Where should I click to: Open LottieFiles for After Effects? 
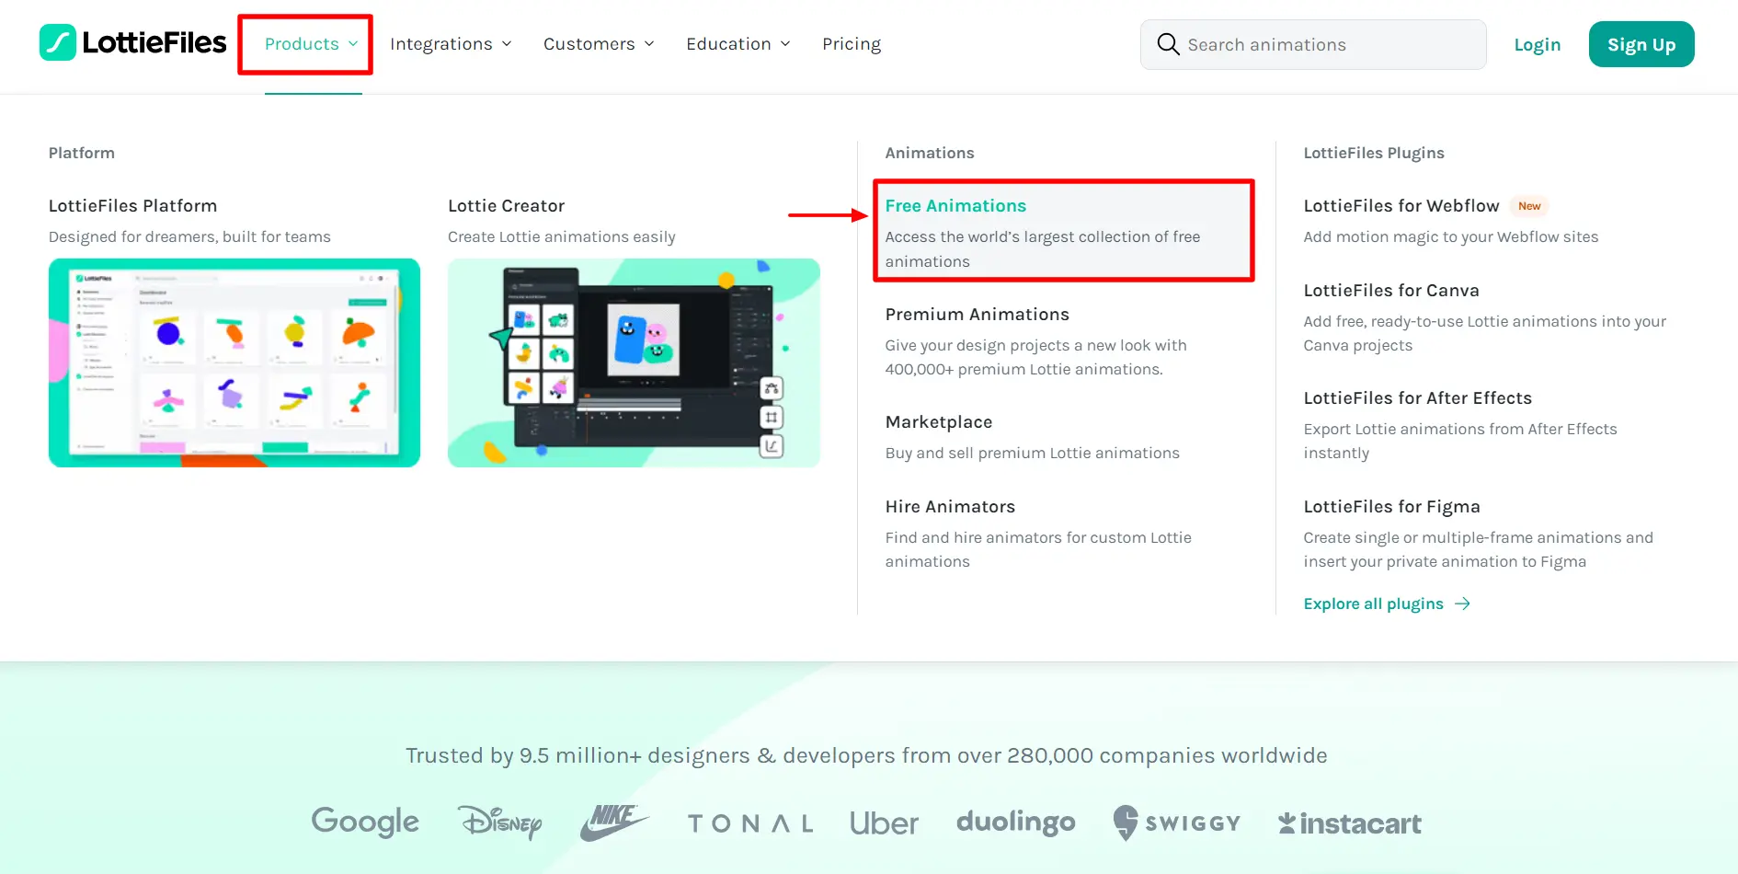pyautogui.click(x=1418, y=398)
